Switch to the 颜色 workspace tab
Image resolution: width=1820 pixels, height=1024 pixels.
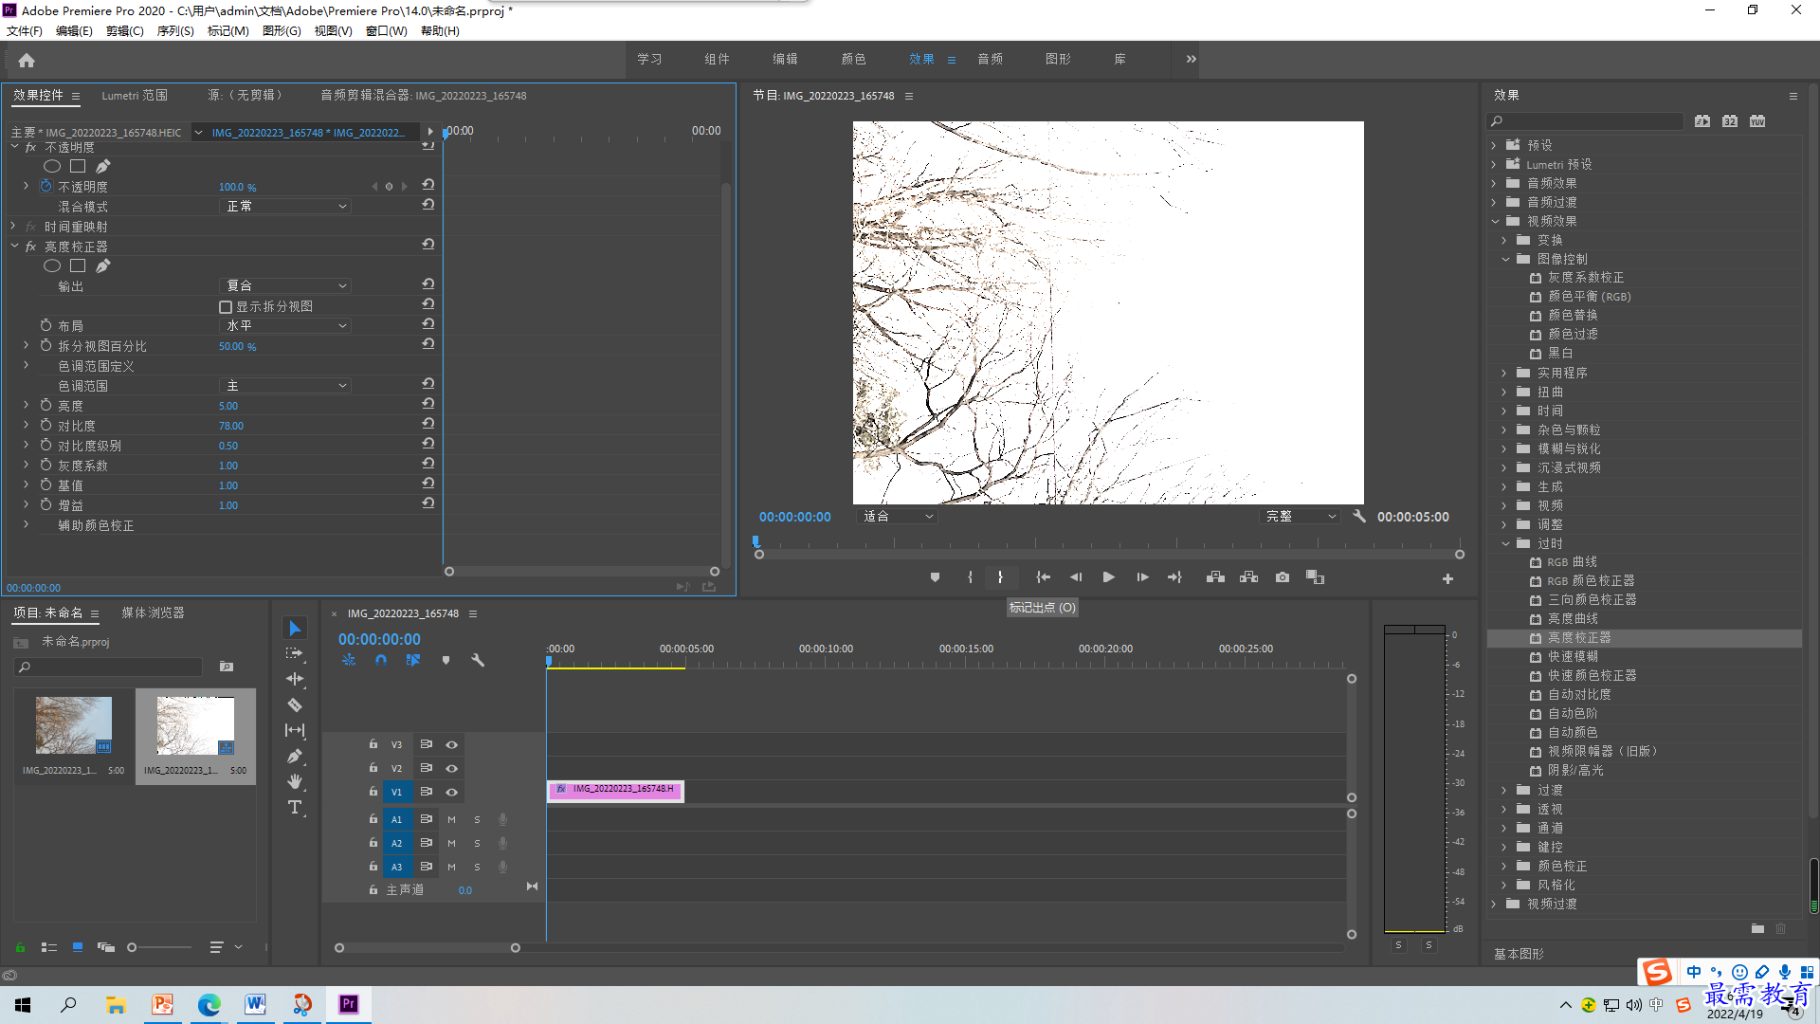point(853,59)
